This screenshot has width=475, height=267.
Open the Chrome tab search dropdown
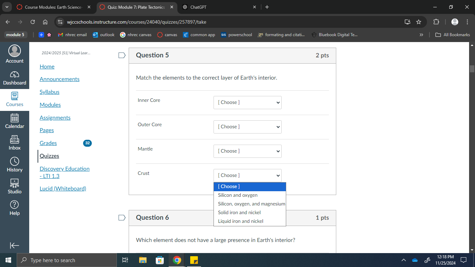[x=7, y=7]
